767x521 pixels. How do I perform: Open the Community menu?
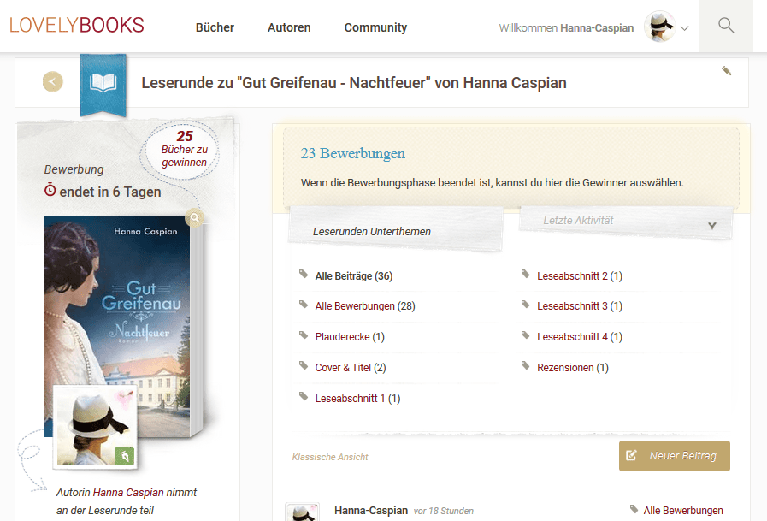375,27
